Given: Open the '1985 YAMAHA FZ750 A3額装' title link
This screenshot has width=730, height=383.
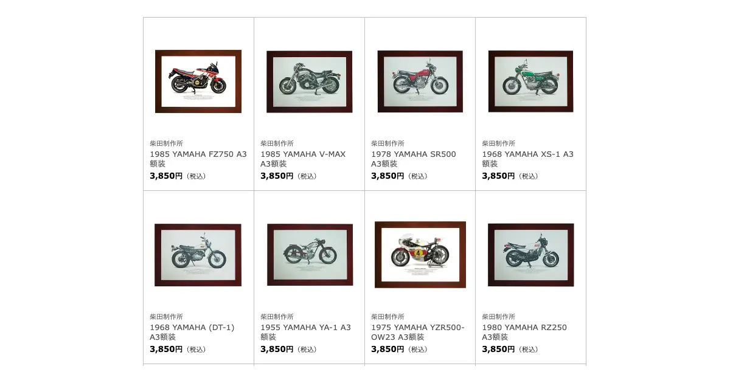Looking at the screenshot, I should tap(198, 159).
